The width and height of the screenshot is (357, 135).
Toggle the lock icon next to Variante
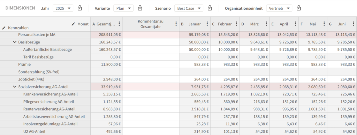click(x=140, y=8)
